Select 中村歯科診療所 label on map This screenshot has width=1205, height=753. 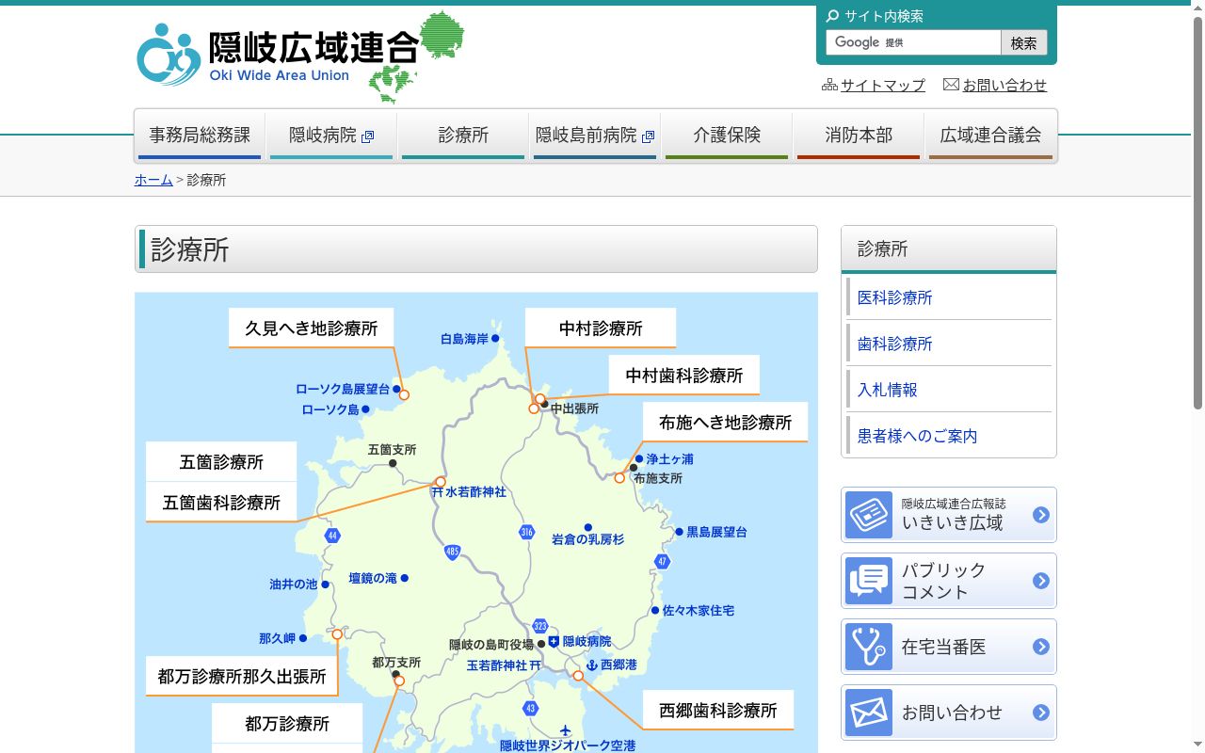tap(684, 376)
